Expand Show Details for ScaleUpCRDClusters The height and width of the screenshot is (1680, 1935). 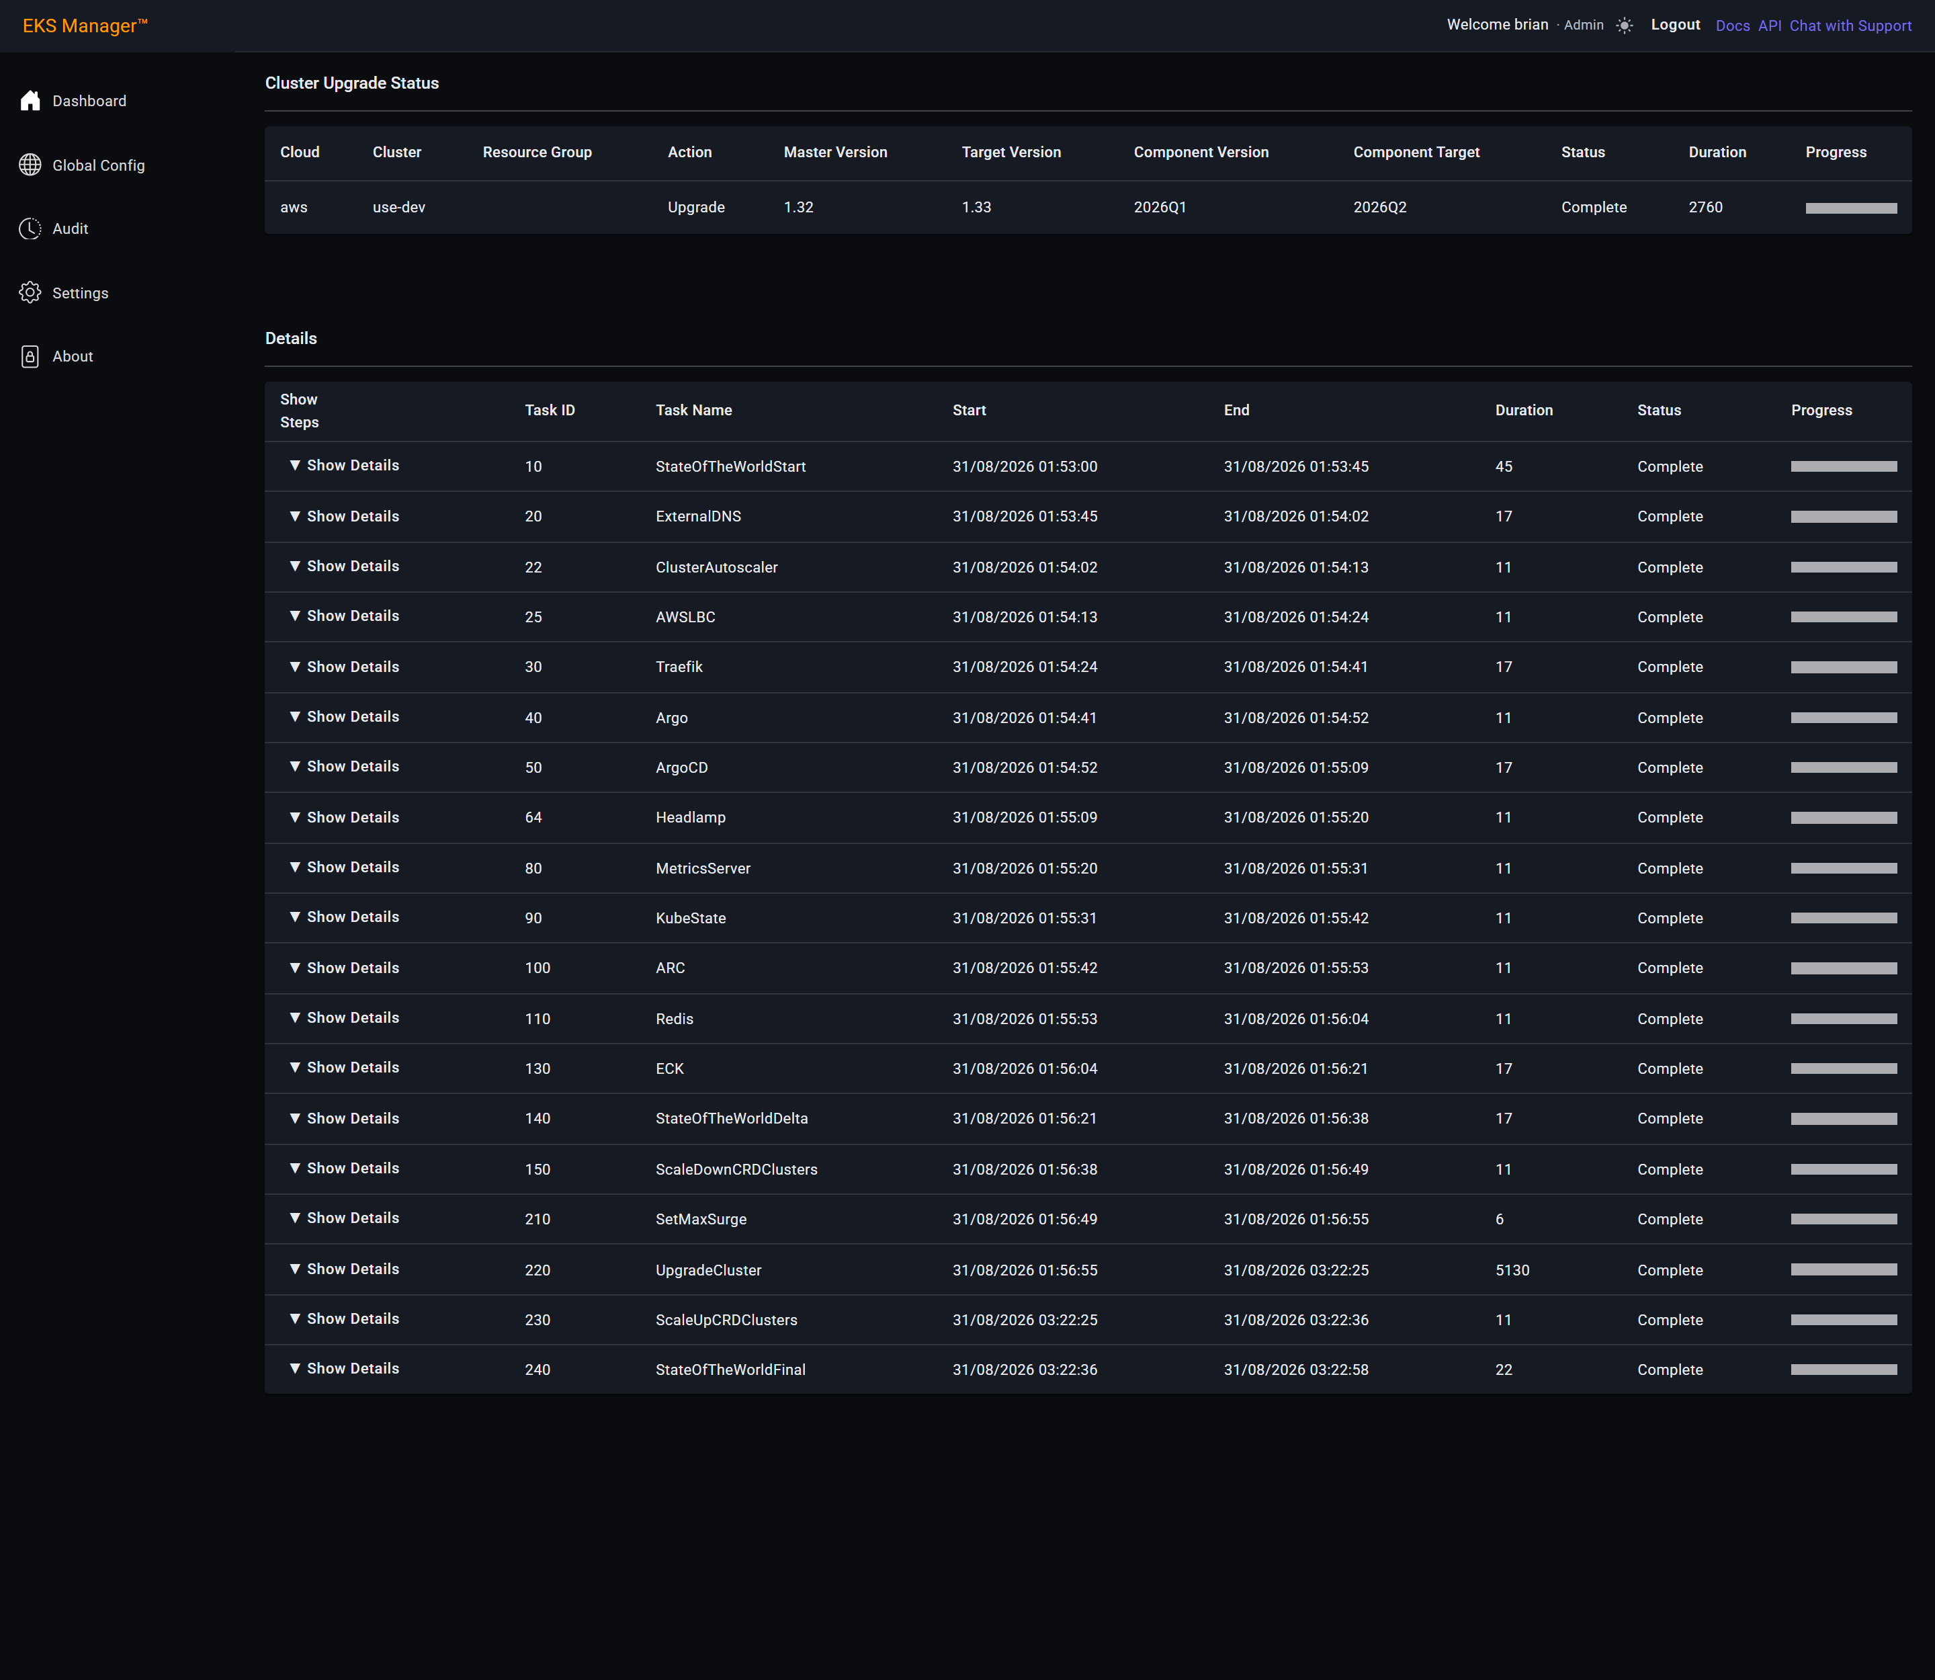[x=344, y=1318]
